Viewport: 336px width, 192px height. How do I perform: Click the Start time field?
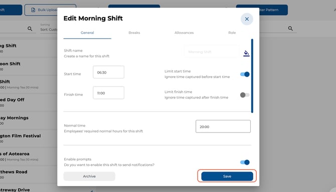tap(108, 72)
